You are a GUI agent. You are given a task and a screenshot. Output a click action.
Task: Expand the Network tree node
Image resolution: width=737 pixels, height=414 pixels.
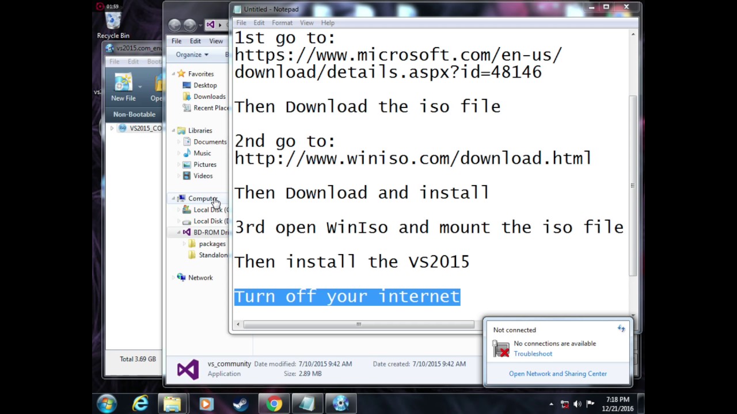tap(173, 278)
